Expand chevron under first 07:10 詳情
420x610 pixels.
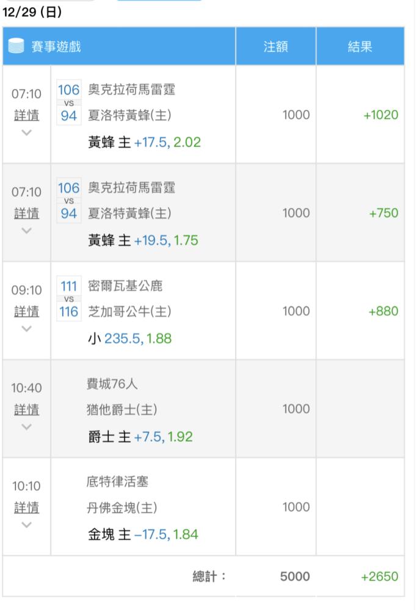click(x=26, y=132)
